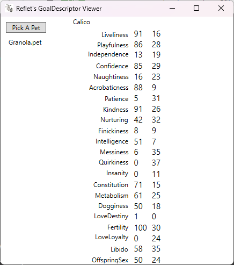Click the Pick A Pet button
234x265 pixels.
[x=26, y=27]
